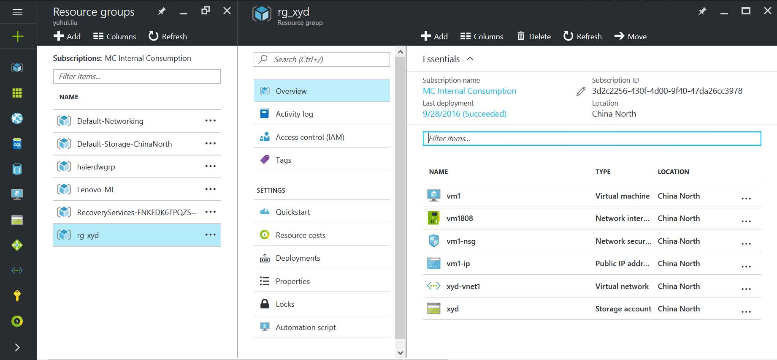Click the green plus New resource icon

(17, 36)
